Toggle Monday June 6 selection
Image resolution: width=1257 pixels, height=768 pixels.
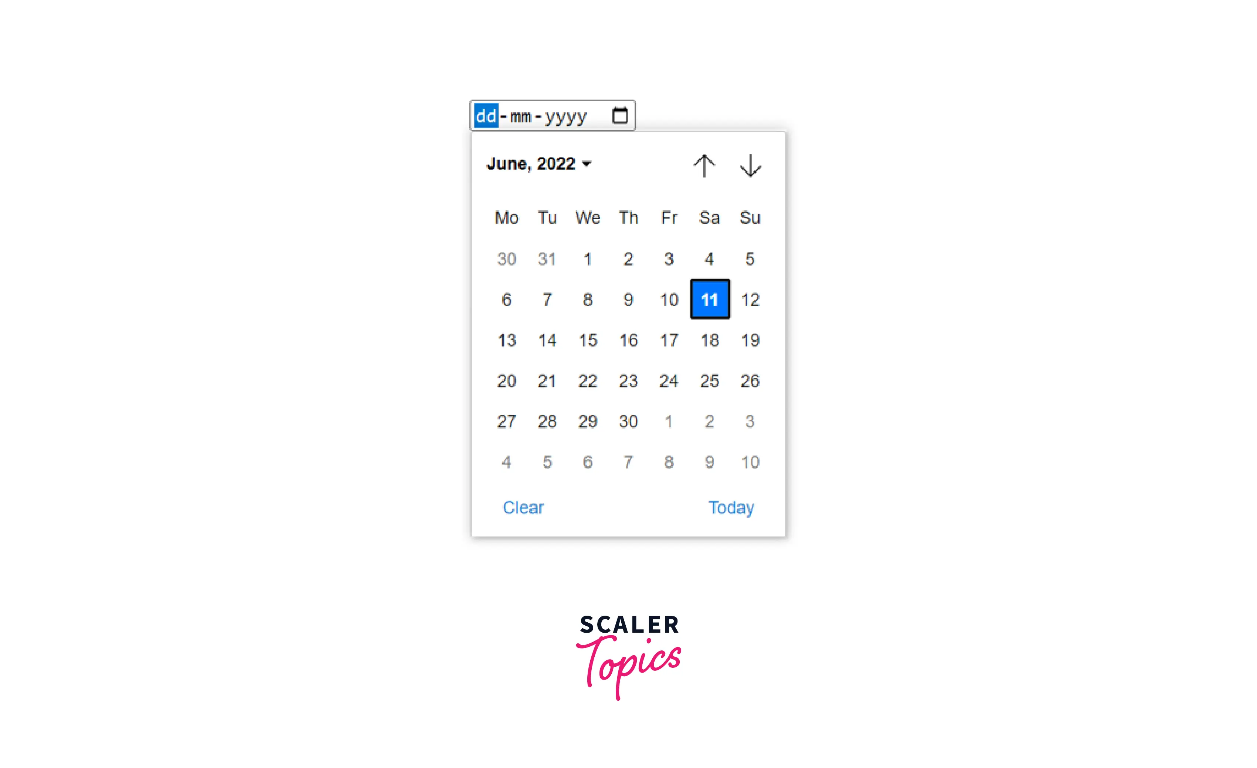coord(506,299)
